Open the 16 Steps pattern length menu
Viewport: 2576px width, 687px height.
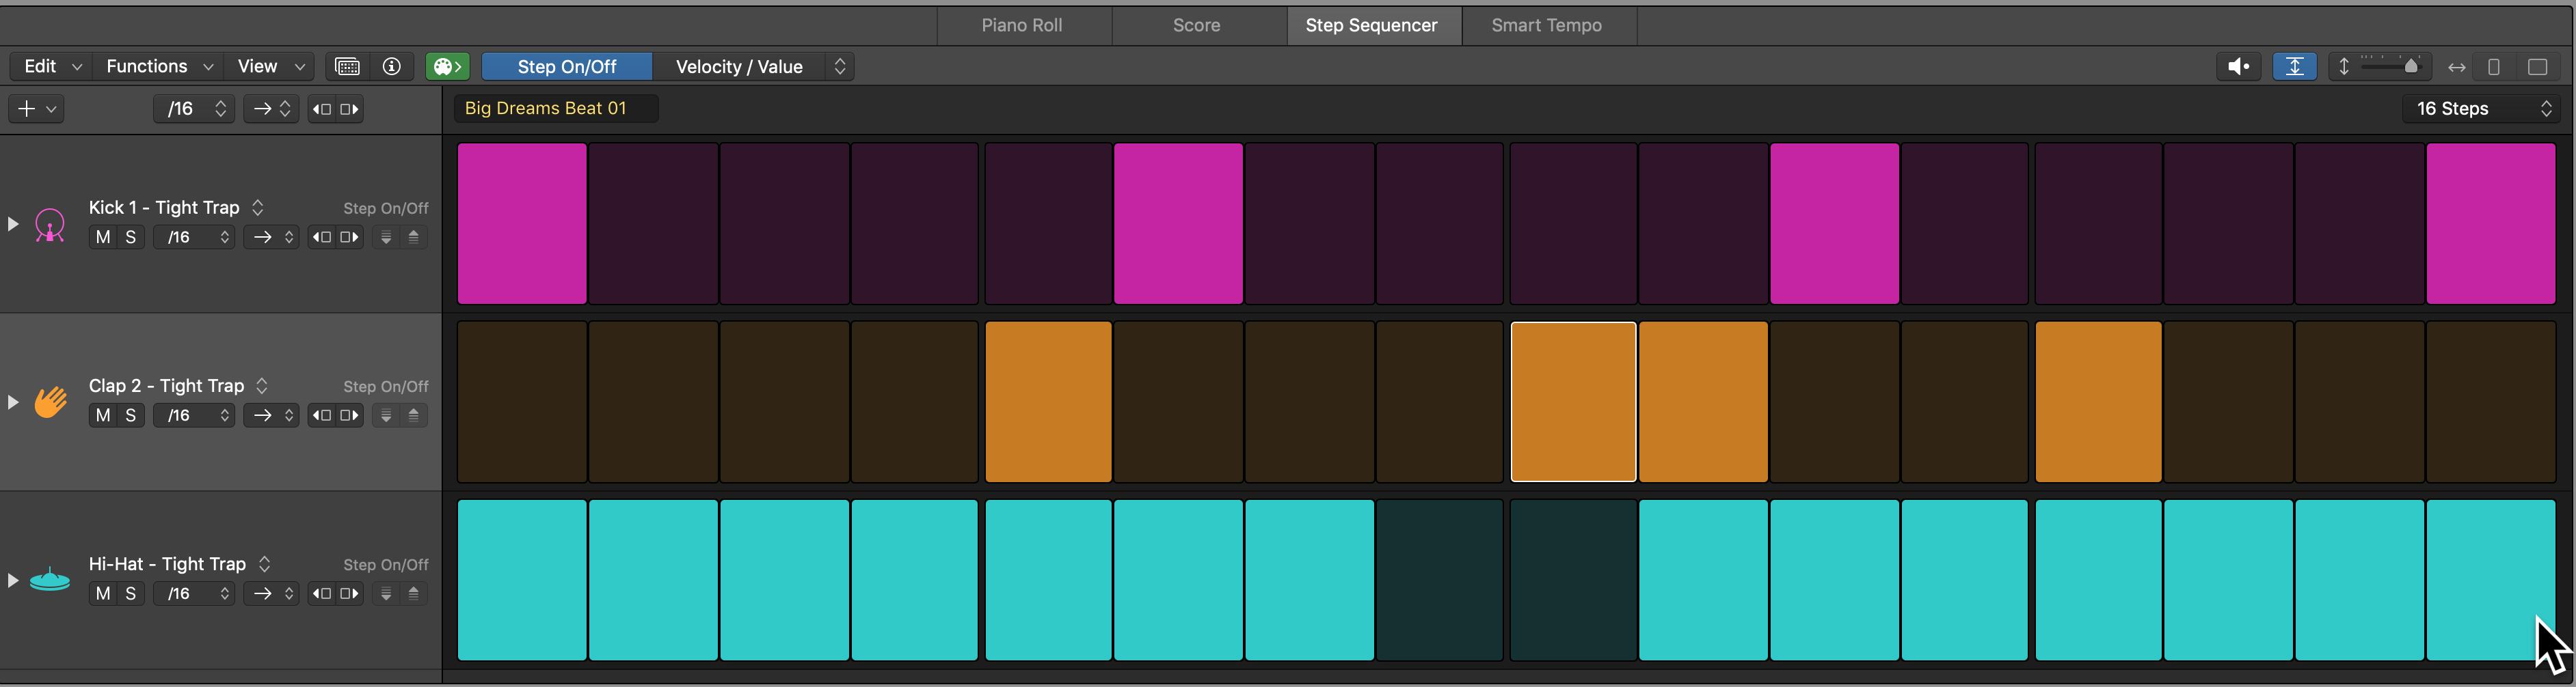click(2482, 109)
